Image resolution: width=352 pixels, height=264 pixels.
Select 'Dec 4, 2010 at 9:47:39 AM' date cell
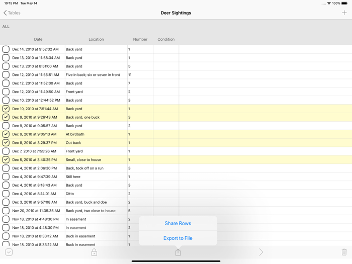click(x=35, y=177)
